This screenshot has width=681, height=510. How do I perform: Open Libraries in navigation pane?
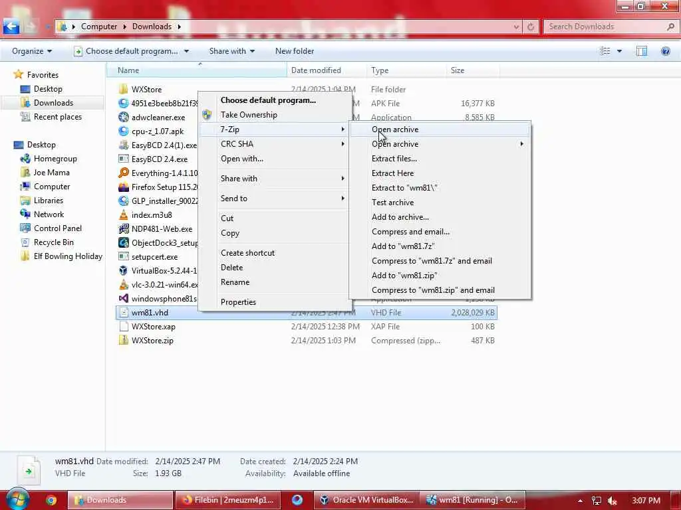click(x=48, y=201)
